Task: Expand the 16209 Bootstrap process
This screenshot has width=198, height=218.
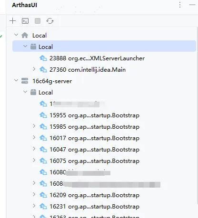Action: pyautogui.click(x=34, y=194)
